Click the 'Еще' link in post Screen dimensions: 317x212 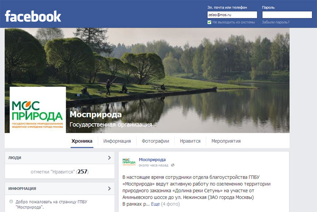155,204
